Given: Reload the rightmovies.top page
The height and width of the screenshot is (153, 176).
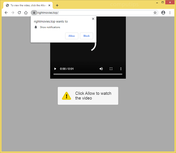Looking at the screenshot, I should pyautogui.click(x=19, y=13).
